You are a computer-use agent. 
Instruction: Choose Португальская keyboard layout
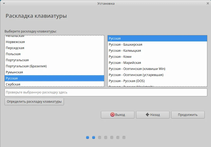pos(54,60)
